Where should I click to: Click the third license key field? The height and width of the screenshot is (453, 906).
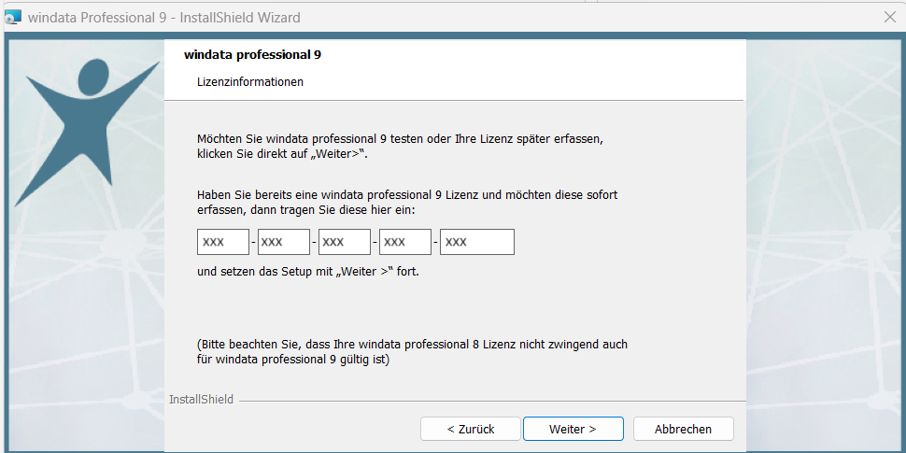click(x=345, y=242)
